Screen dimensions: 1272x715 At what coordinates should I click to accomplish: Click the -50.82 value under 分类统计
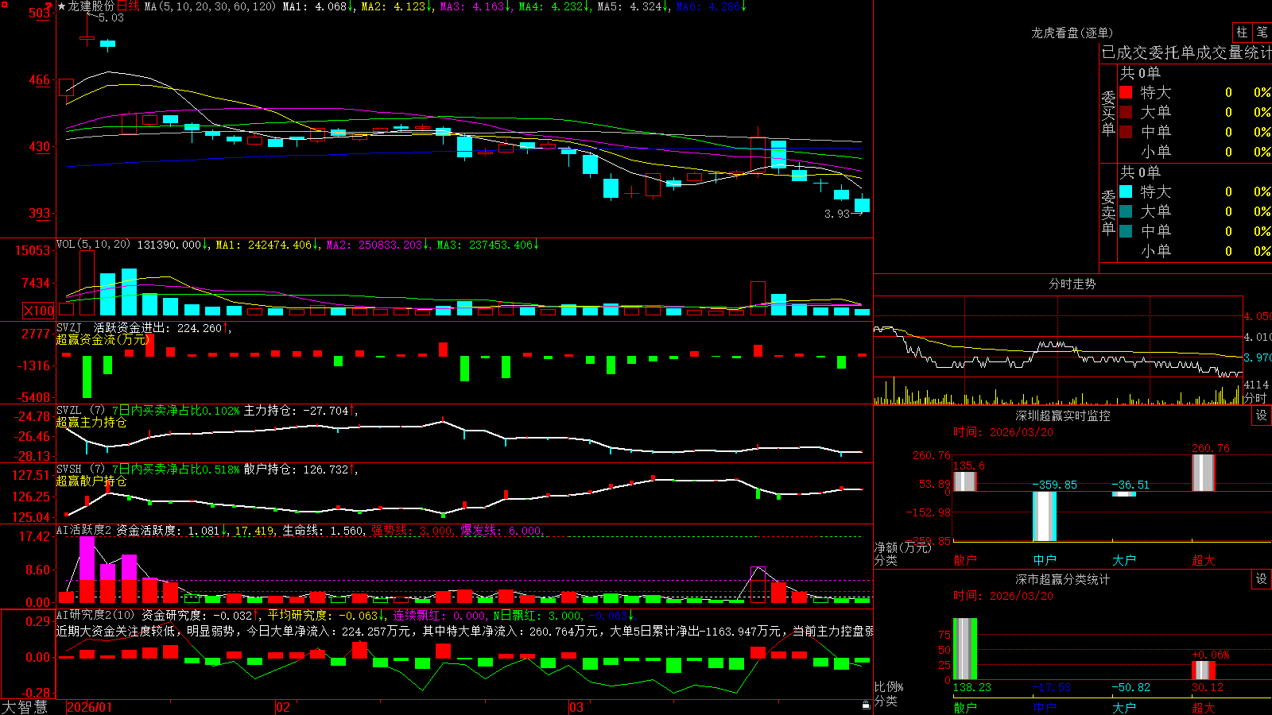1131,687
